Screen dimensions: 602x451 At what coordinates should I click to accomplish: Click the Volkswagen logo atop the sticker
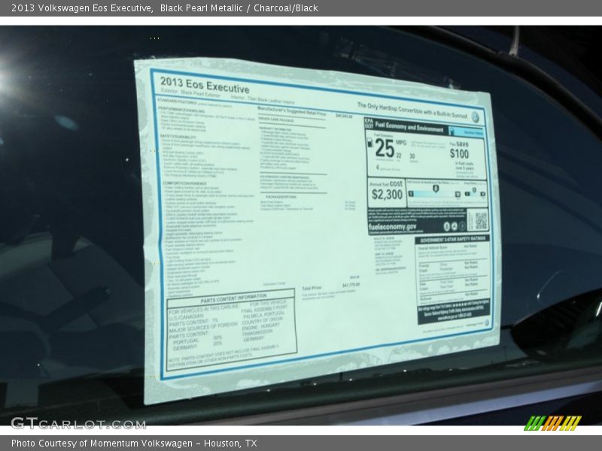point(475,117)
